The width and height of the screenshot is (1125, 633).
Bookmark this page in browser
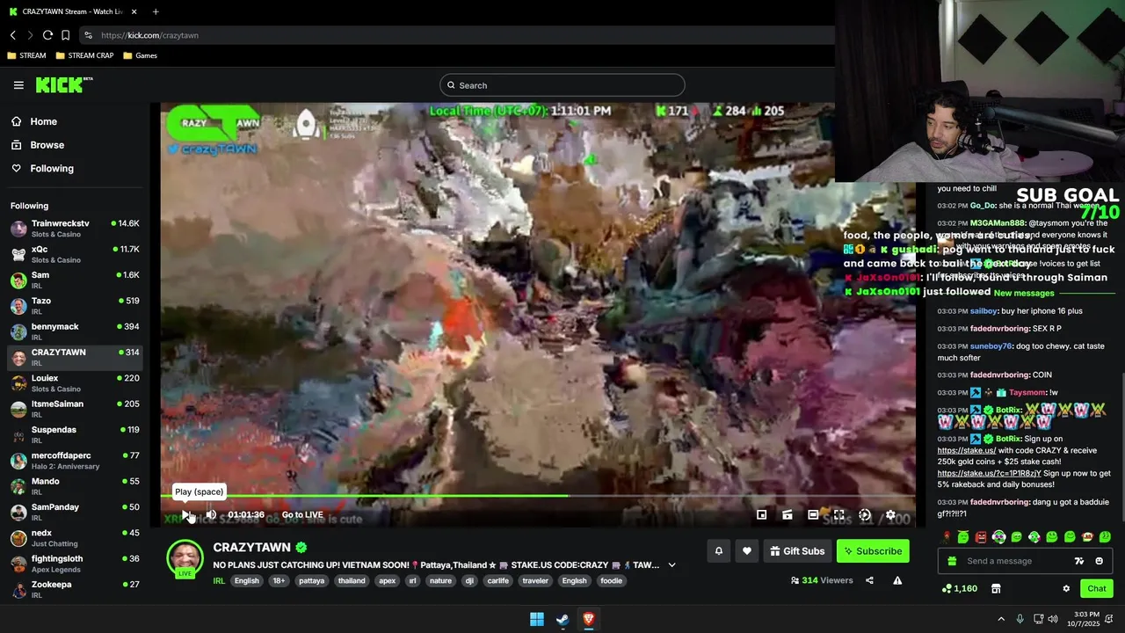[65, 35]
